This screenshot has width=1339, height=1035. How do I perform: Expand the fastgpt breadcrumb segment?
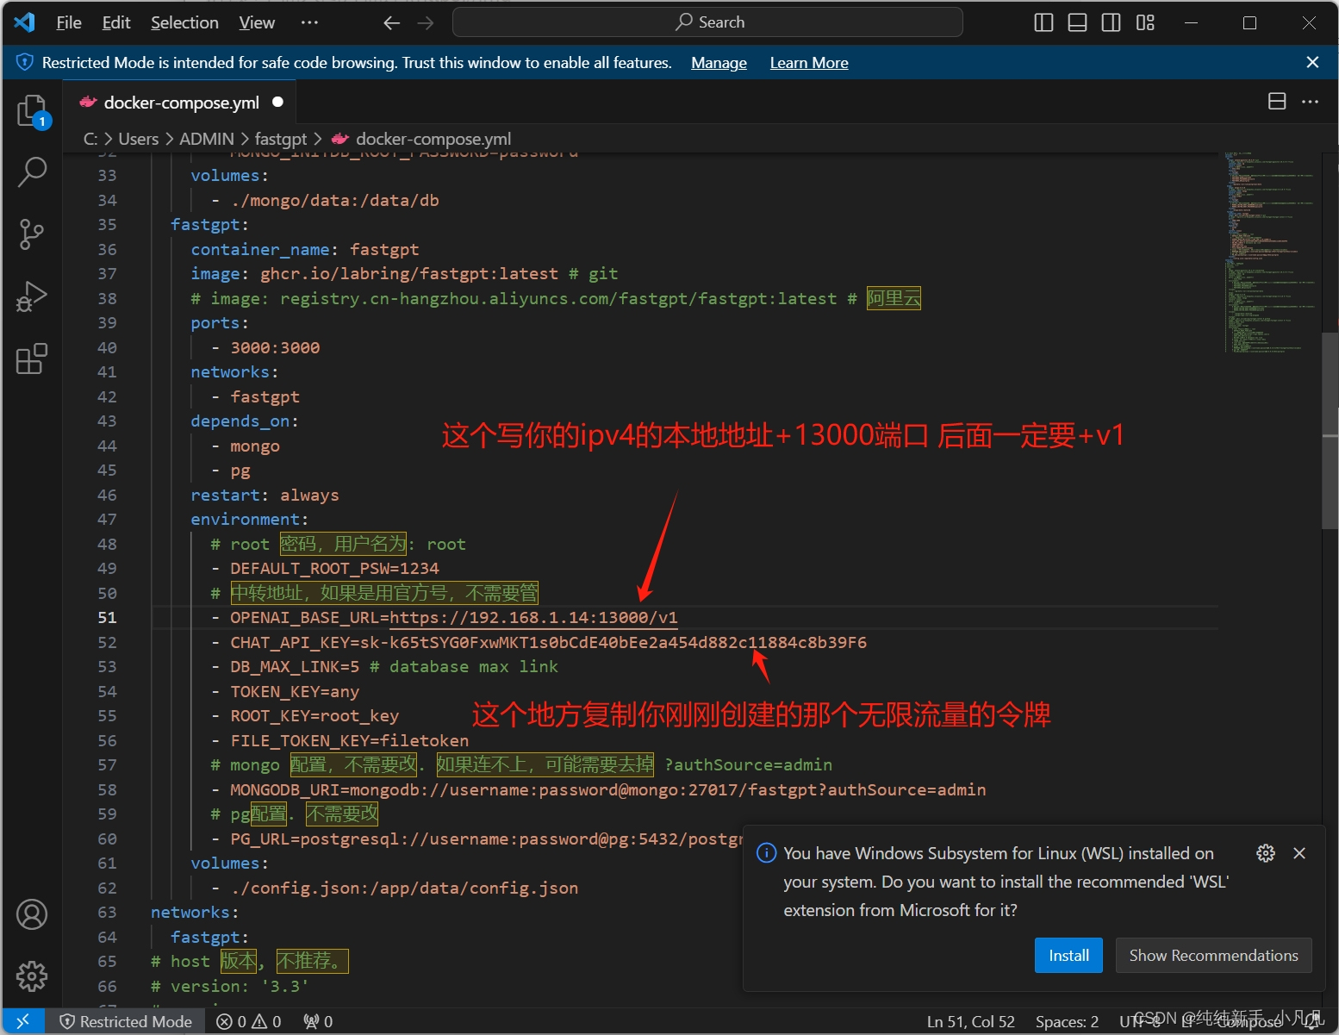pyautogui.click(x=281, y=139)
